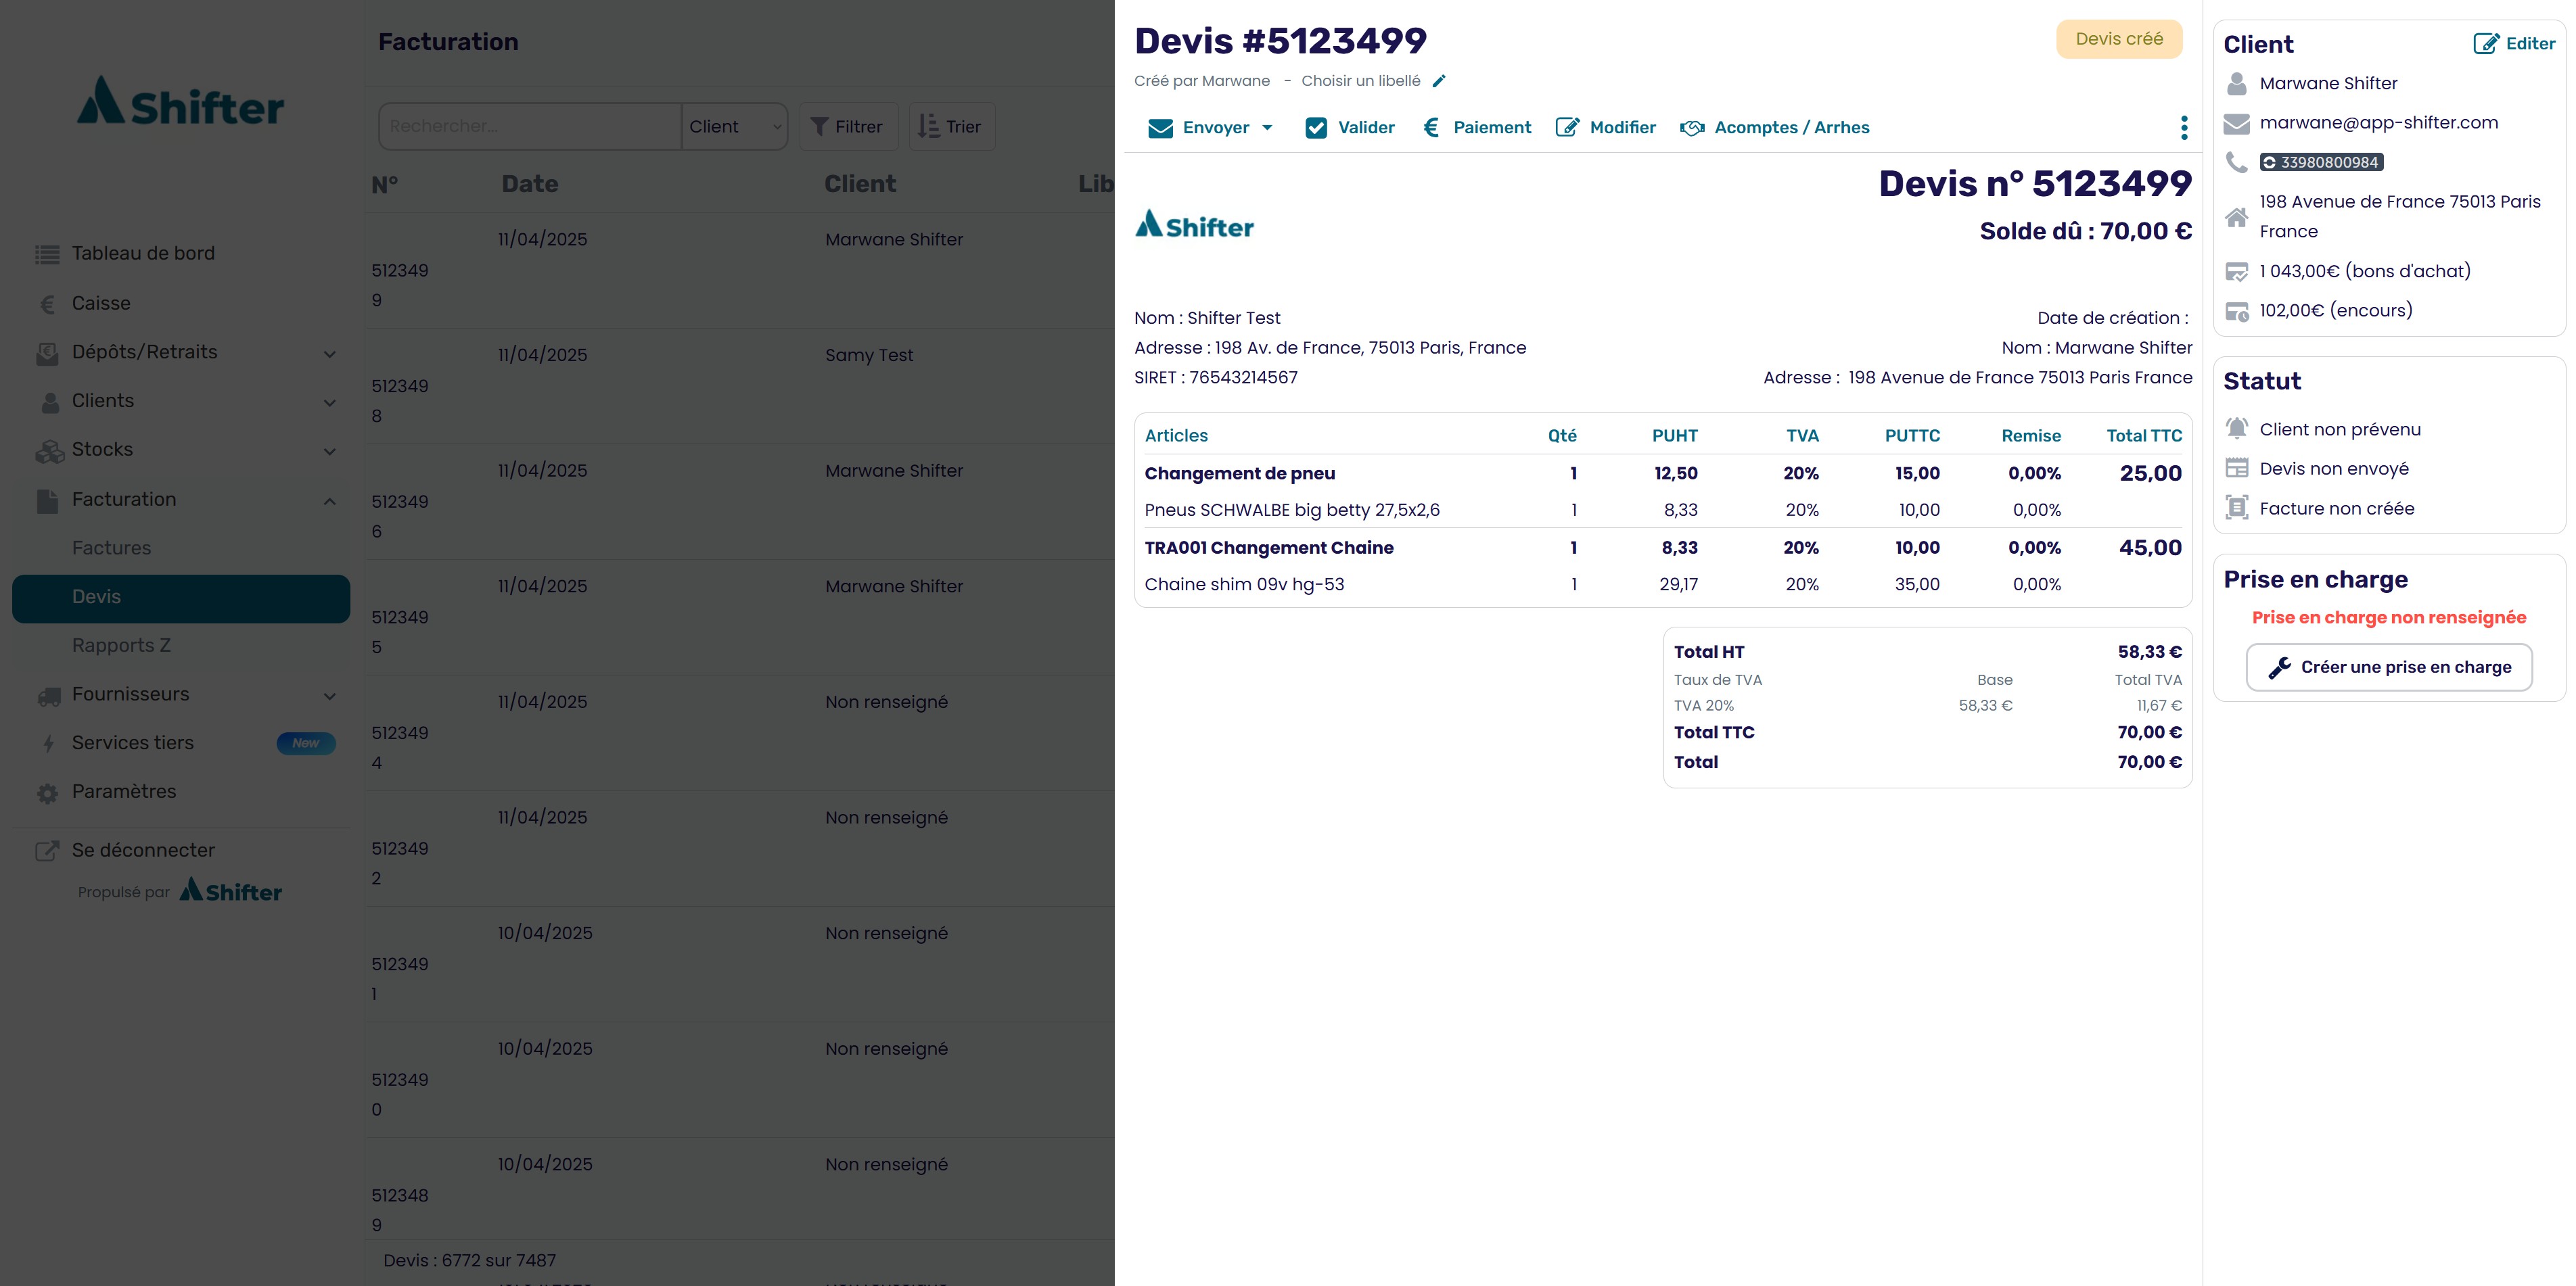Click the Changement de pneu article row
Image resolution: width=2576 pixels, height=1286 pixels.
click(1663, 474)
